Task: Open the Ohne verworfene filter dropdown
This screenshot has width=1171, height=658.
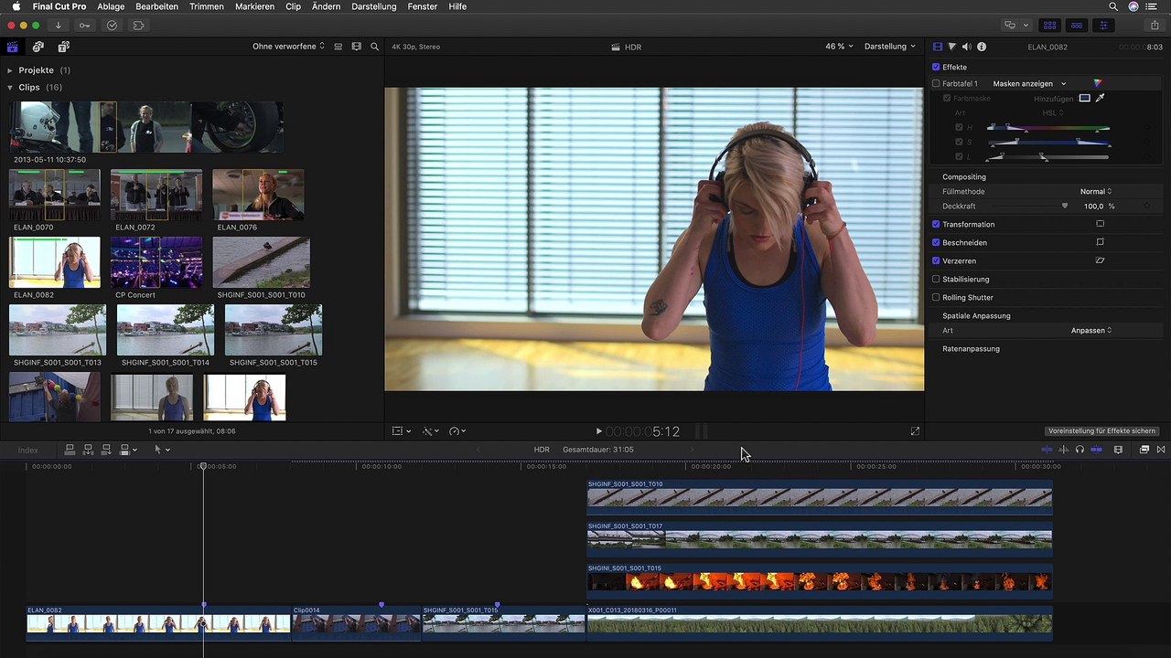Action: [288, 46]
